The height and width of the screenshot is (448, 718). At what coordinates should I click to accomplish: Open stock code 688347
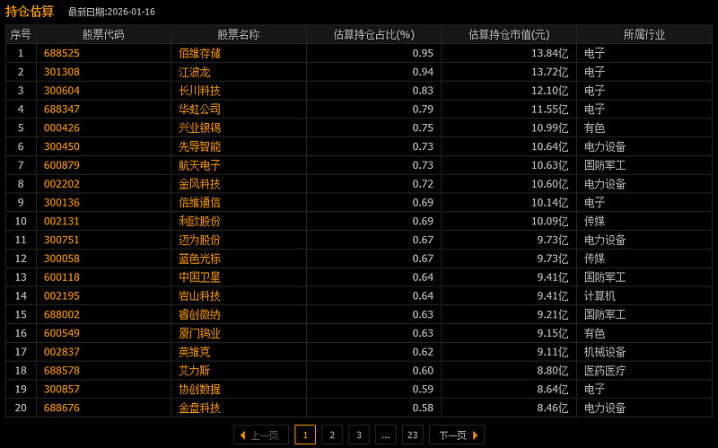[x=62, y=109]
